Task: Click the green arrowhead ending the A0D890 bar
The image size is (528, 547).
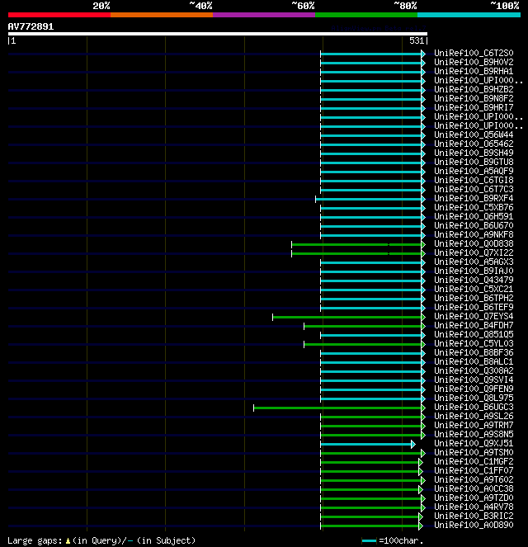Action: pos(421,526)
